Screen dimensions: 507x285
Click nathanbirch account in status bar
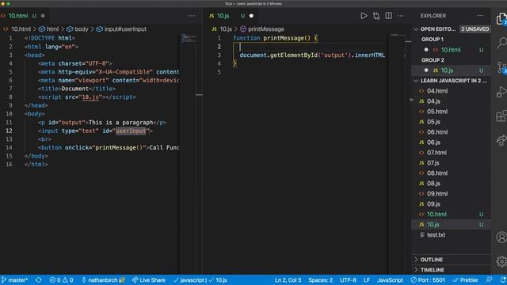pos(103,280)
